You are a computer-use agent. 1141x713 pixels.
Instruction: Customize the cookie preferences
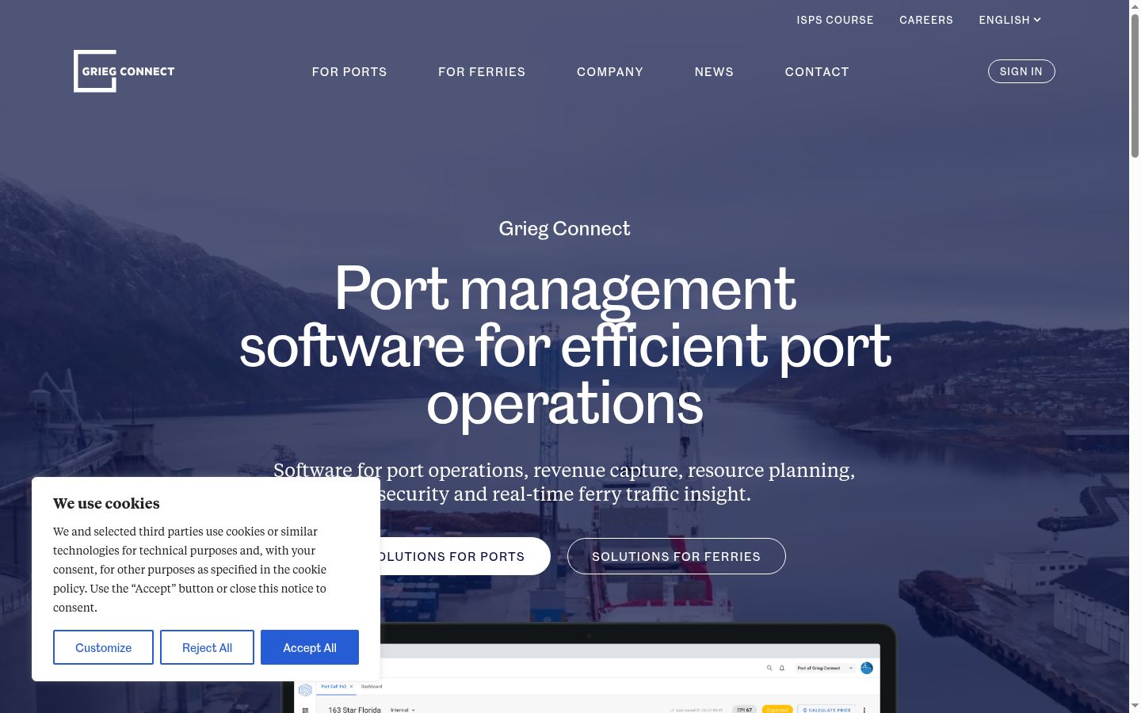[x=103, y=647]
